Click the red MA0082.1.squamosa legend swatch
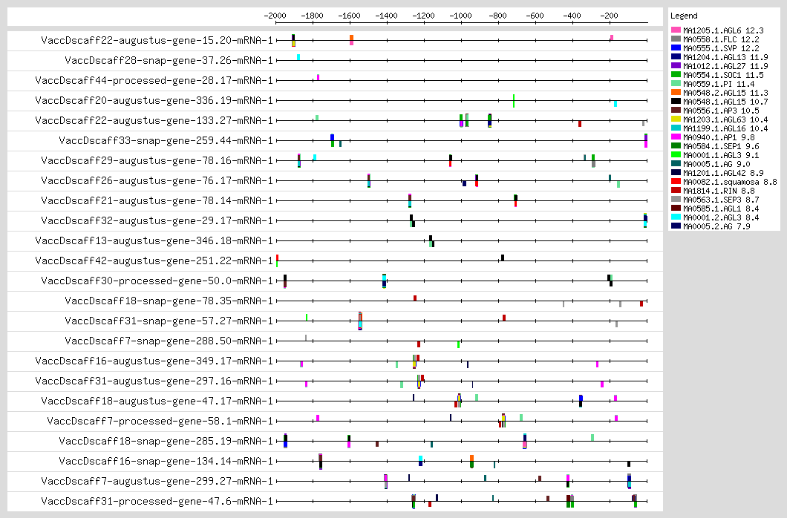 point(676,182)
